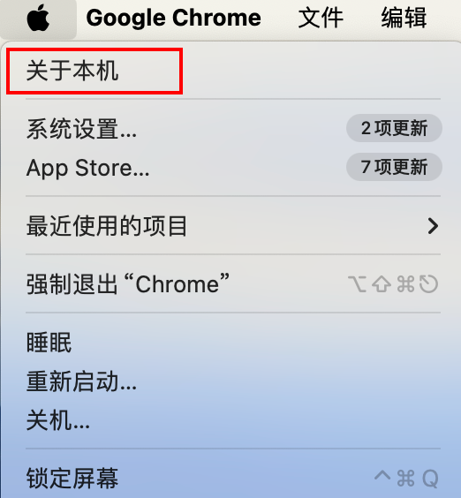Open the 文件 menu
Screen dimensions: 461x498
(x=321, y=18)
